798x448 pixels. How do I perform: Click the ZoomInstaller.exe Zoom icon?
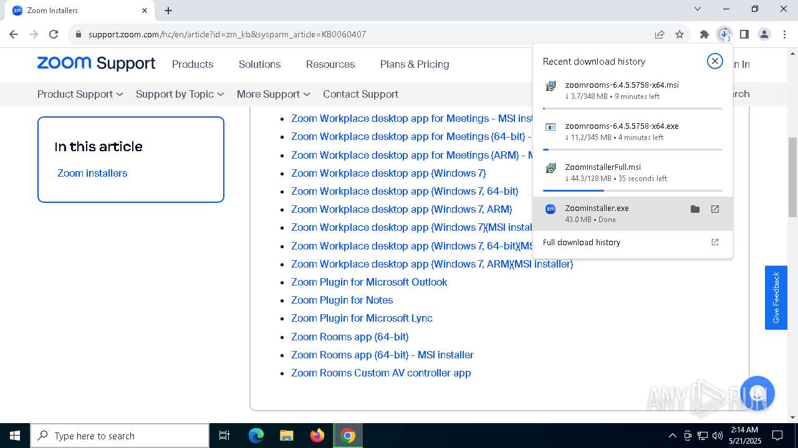[x=550, y=209]
